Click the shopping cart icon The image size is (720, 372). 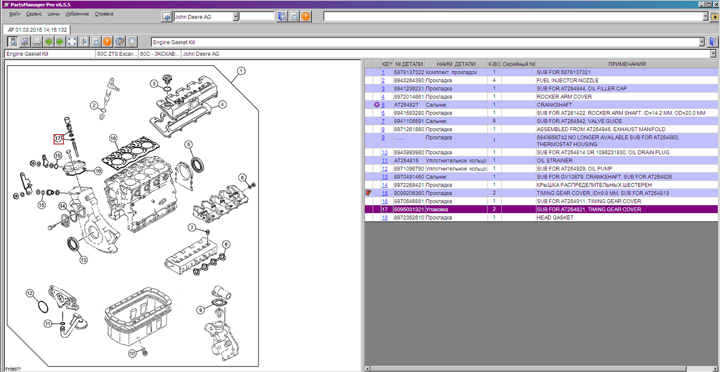pos(25,42)
